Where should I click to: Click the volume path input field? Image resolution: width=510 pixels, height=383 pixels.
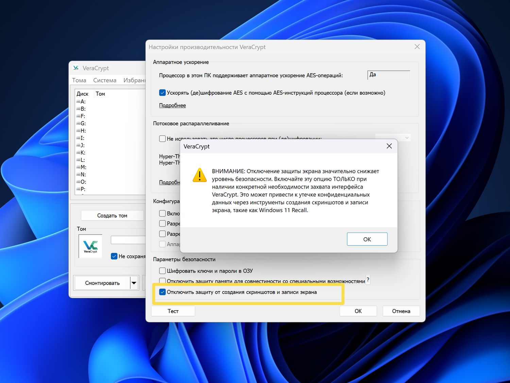(x=128, y=240)
